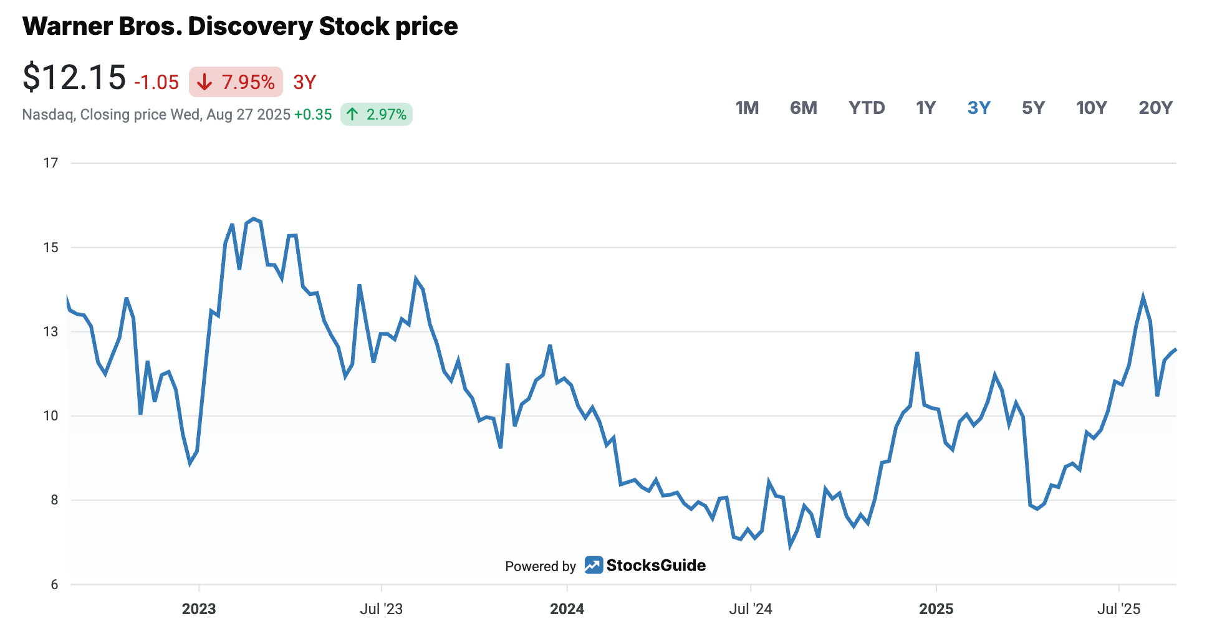Click the Powered by text
1207x639 pixels.
pyautogui.click(x=540, y=566)
